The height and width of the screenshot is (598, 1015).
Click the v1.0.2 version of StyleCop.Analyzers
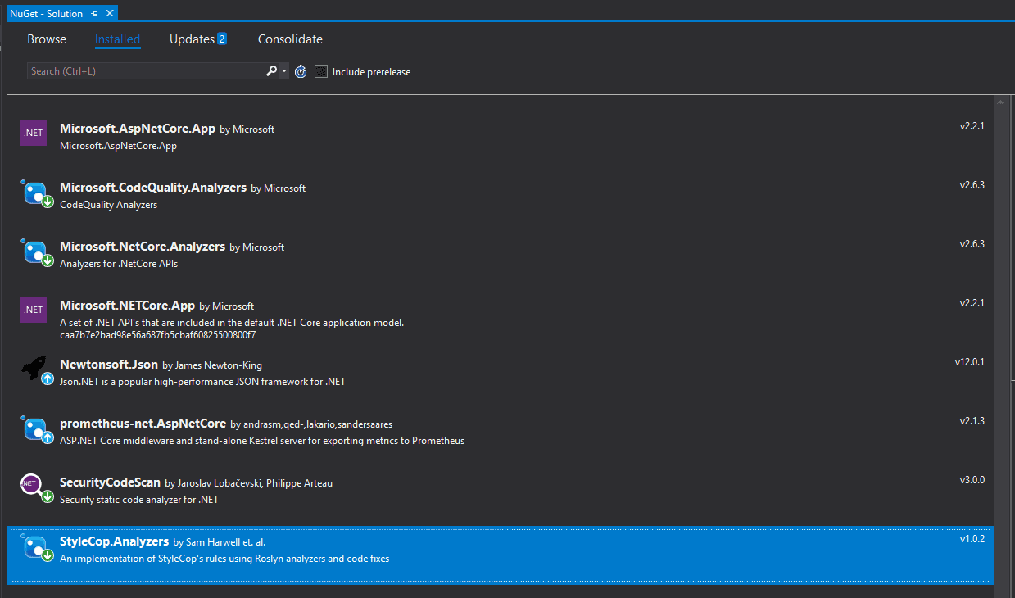tap(972, 539)
